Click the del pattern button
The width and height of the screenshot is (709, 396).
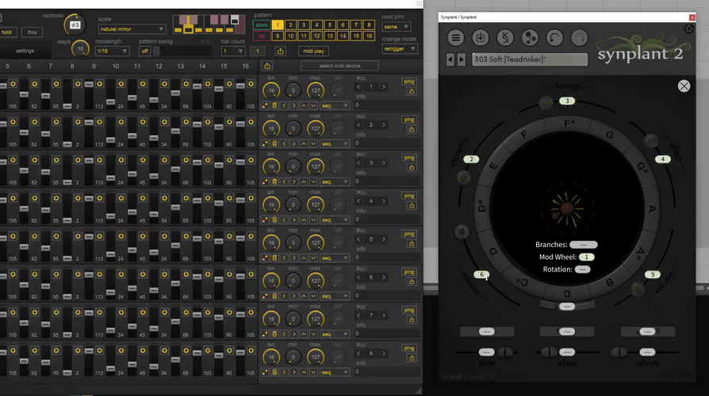262,36
